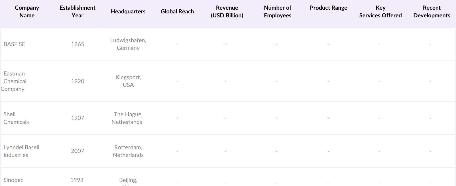Image resolution: width=456 pixels, height=186 pixels.
Task: Select the Beijing headquarters cell
Action: pyautogui.click(x=128, y=181)
